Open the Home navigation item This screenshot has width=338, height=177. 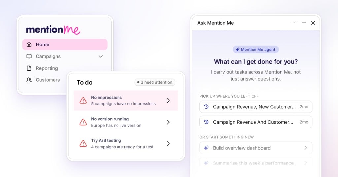(x=65, y=44)
